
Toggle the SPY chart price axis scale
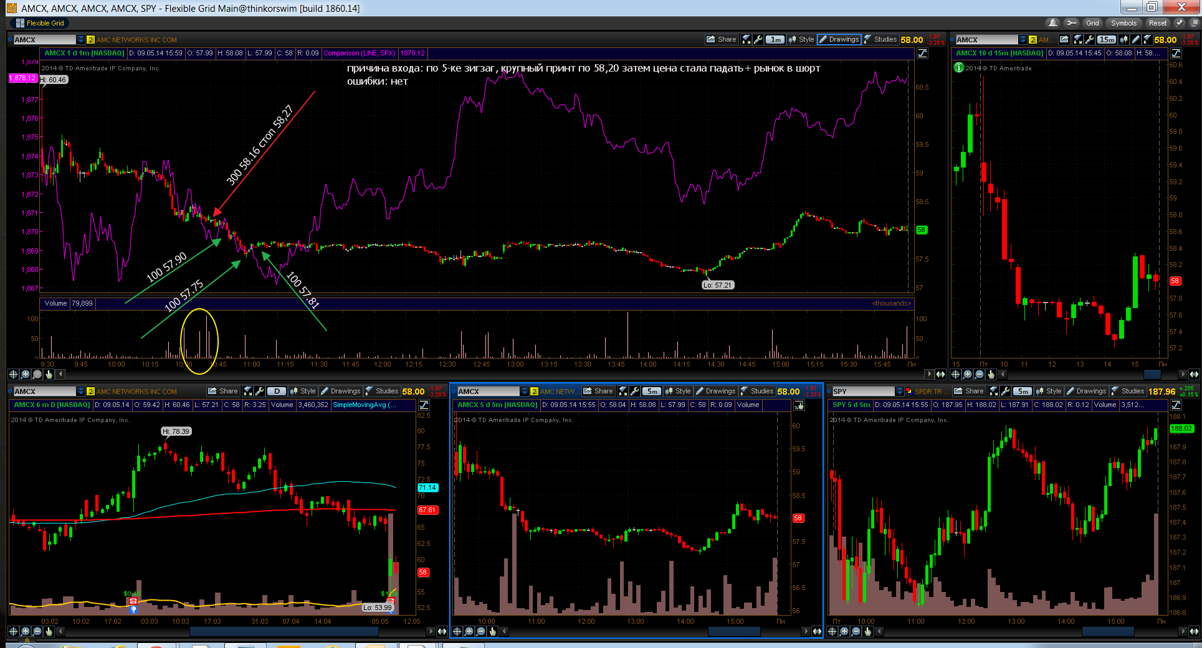click(1176, 405)
